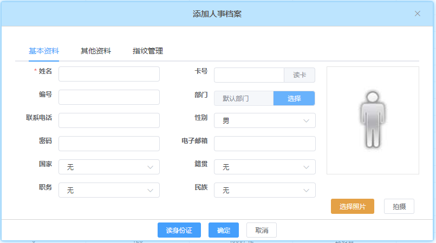Screen dimensions: 436x243
Task: Click the person photo placeholder
Action: point(373,120)
